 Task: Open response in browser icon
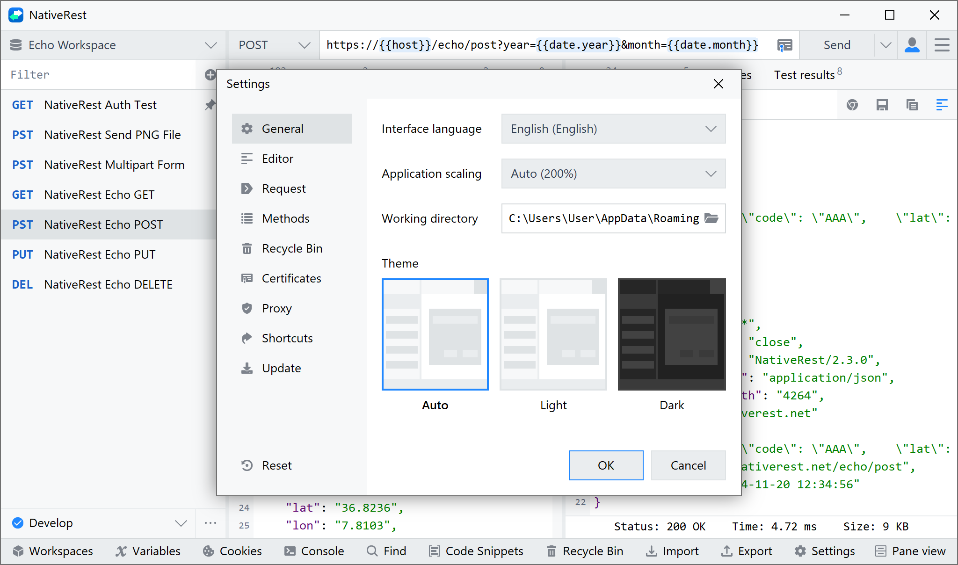pyautogui.click(x=852, y=105)
